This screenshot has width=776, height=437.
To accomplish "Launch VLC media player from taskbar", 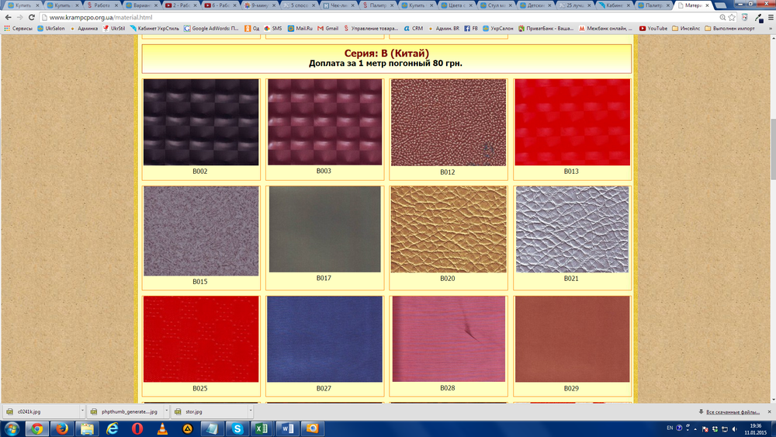I will 161,428.
